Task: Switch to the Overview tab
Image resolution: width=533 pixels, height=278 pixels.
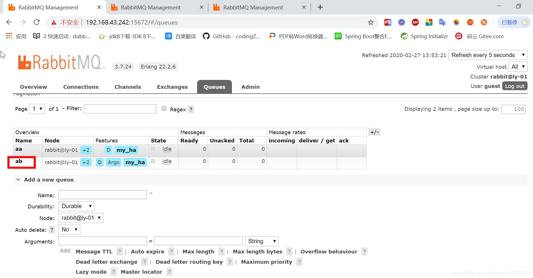Action: (x=33, y=87)
